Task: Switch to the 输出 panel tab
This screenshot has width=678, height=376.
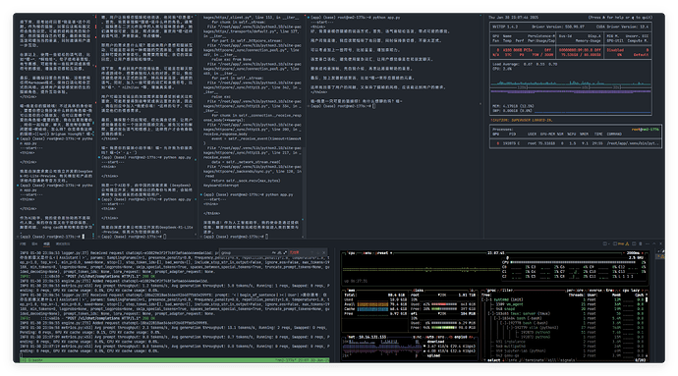Action: click(34, 243)
